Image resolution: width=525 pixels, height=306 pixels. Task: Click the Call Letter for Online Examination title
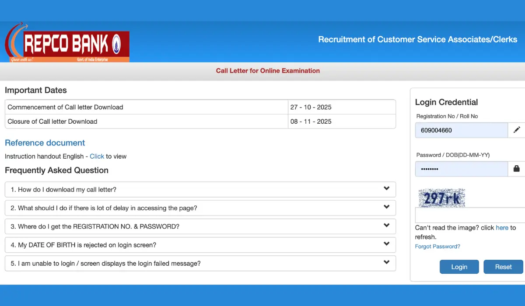point(268,70)
